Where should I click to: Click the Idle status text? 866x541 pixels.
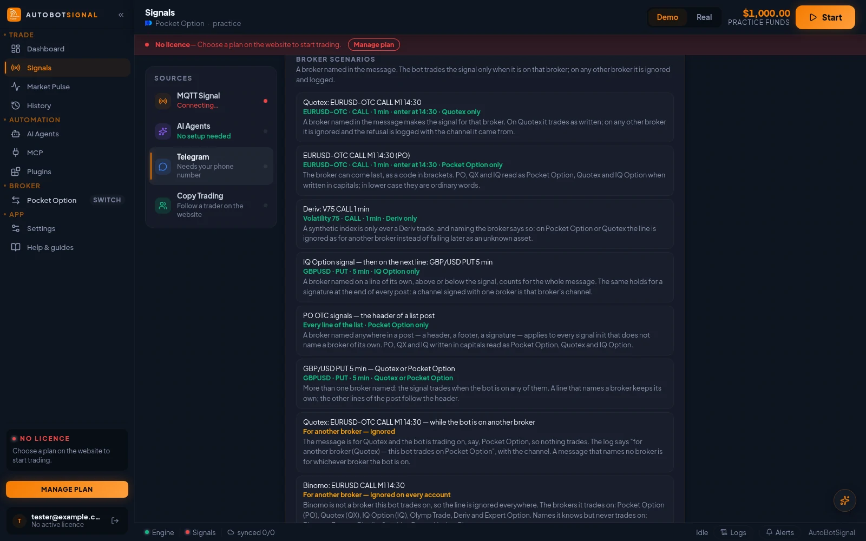[702, 532]
